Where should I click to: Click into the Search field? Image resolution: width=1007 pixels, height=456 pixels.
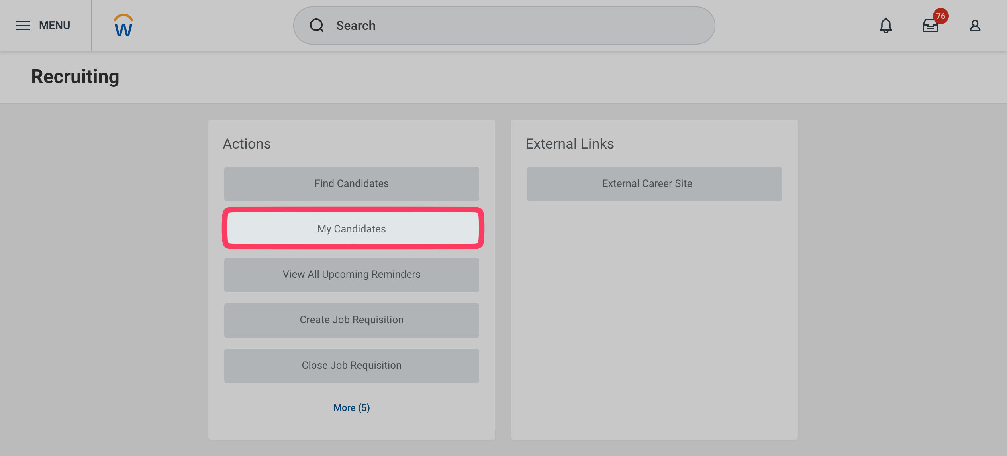click(518, 26)
